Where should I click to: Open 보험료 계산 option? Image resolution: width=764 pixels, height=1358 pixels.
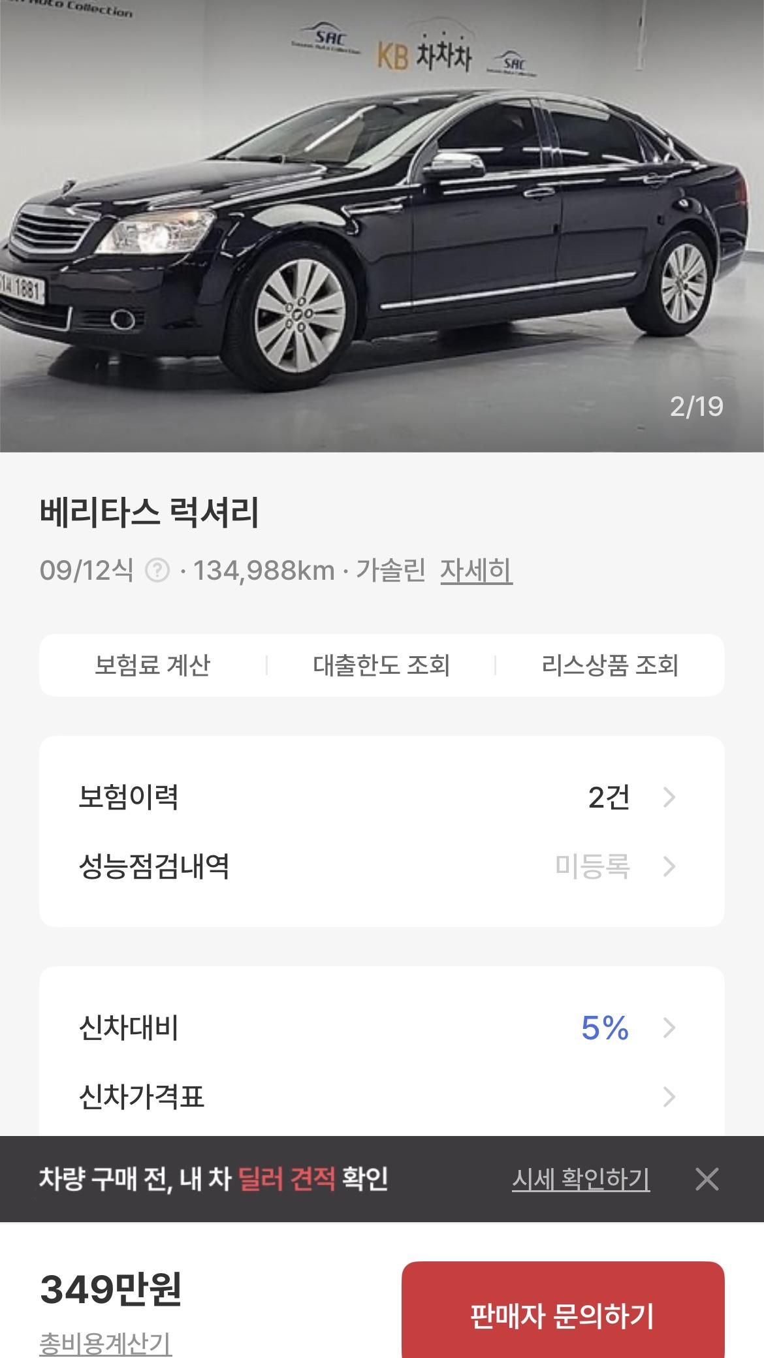152,665
